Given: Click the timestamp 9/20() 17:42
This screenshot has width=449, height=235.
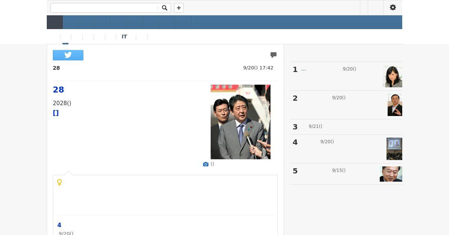Looking at the screenshot, I should point(258,68).
